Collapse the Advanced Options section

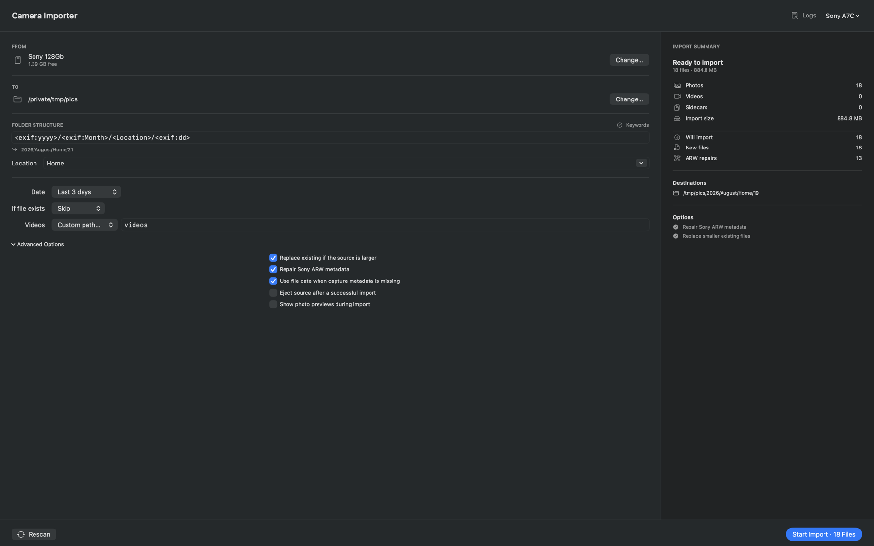pos(37,244)
